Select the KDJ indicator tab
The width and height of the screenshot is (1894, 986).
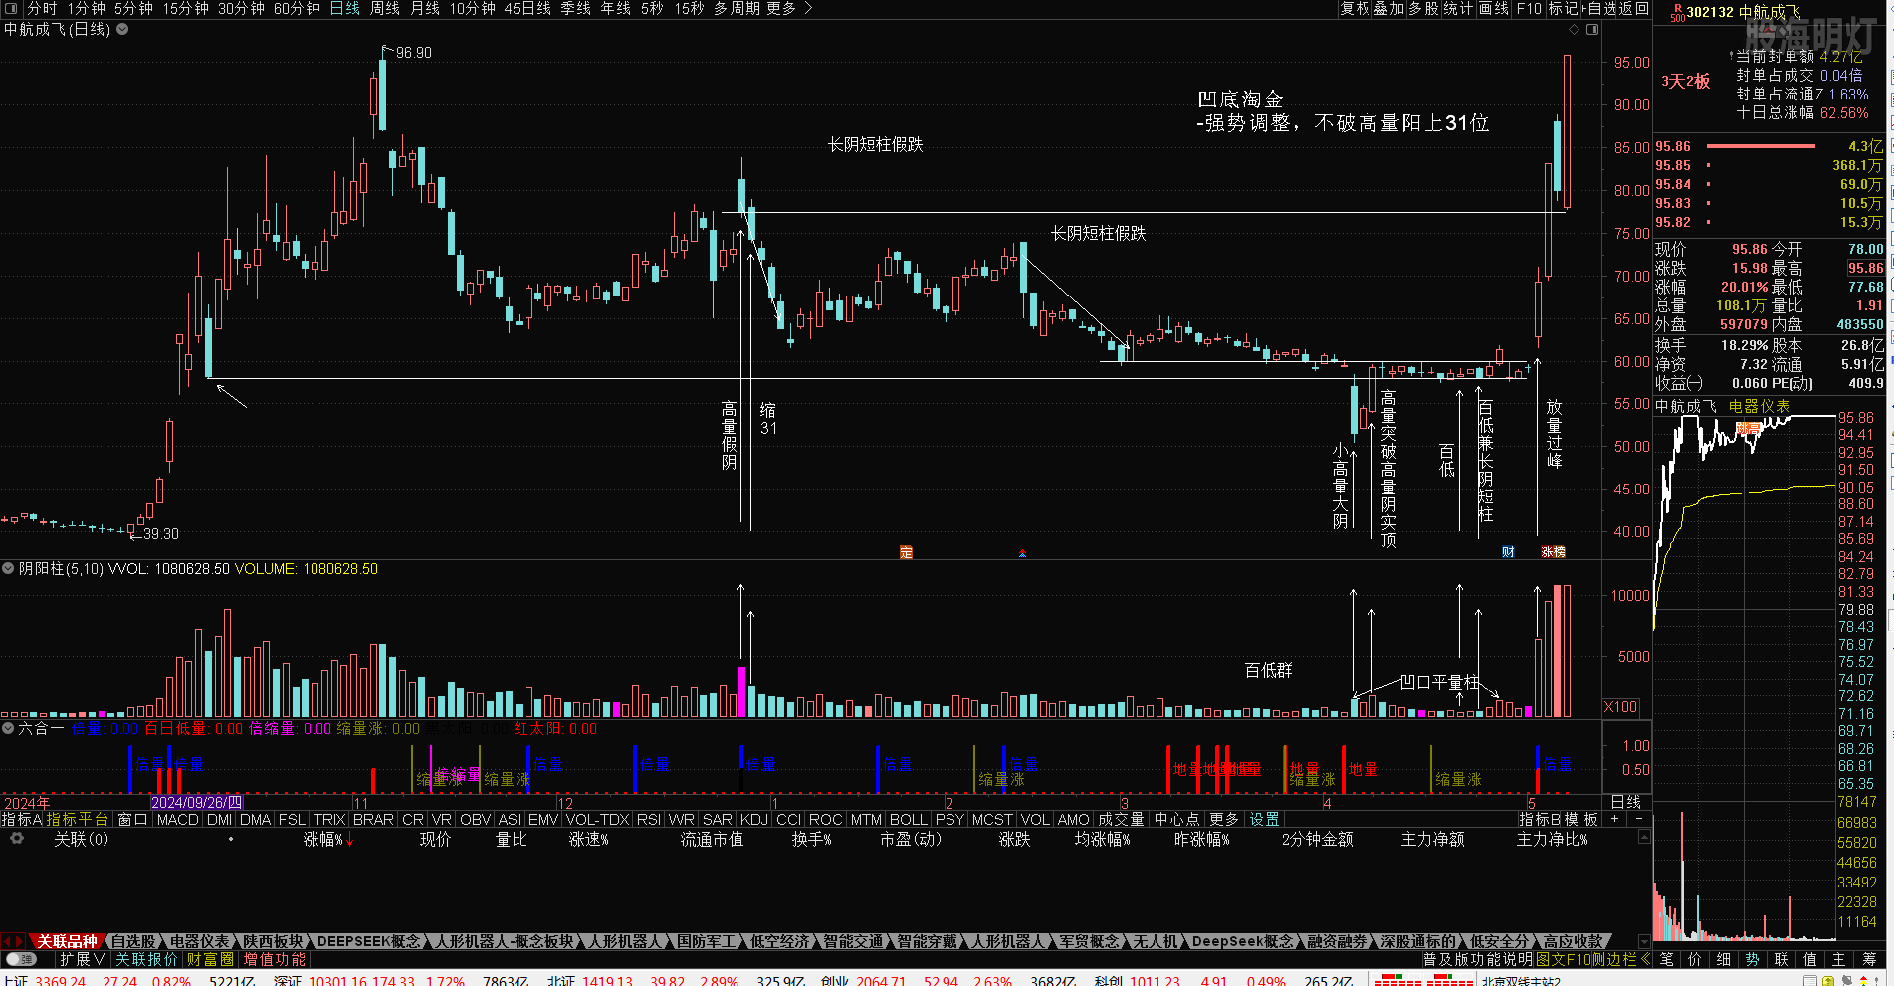[x=754, y=819]
